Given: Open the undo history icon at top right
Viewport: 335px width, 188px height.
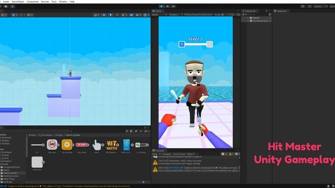Looking at the screenshot, I should coord(303,6).
